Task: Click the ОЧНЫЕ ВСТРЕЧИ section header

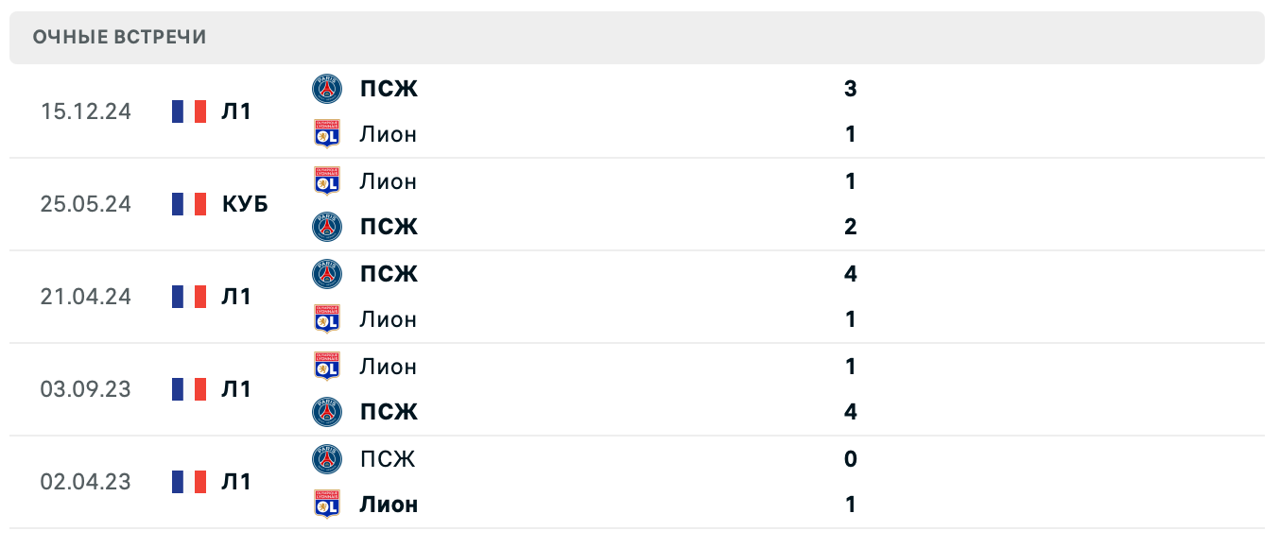Action: [x=119, y=38]
